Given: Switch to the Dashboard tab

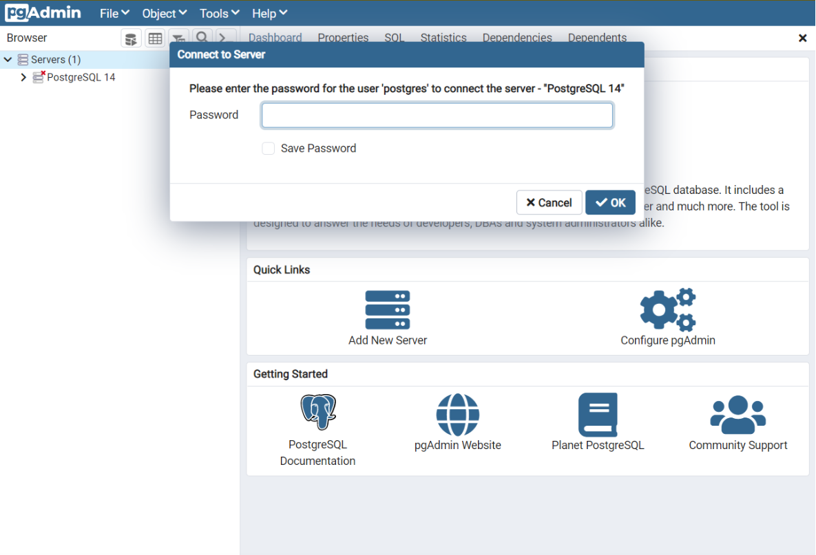Looking at the screenshot, I should (275, 37).
